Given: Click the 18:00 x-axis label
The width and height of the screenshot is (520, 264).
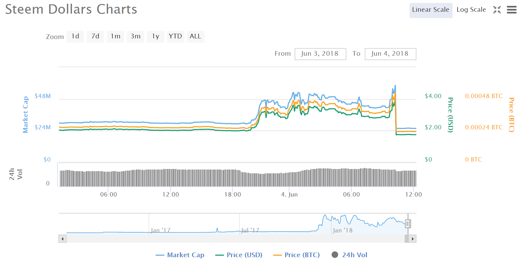Looking at the screenshot, I should (x=233, y=195).
